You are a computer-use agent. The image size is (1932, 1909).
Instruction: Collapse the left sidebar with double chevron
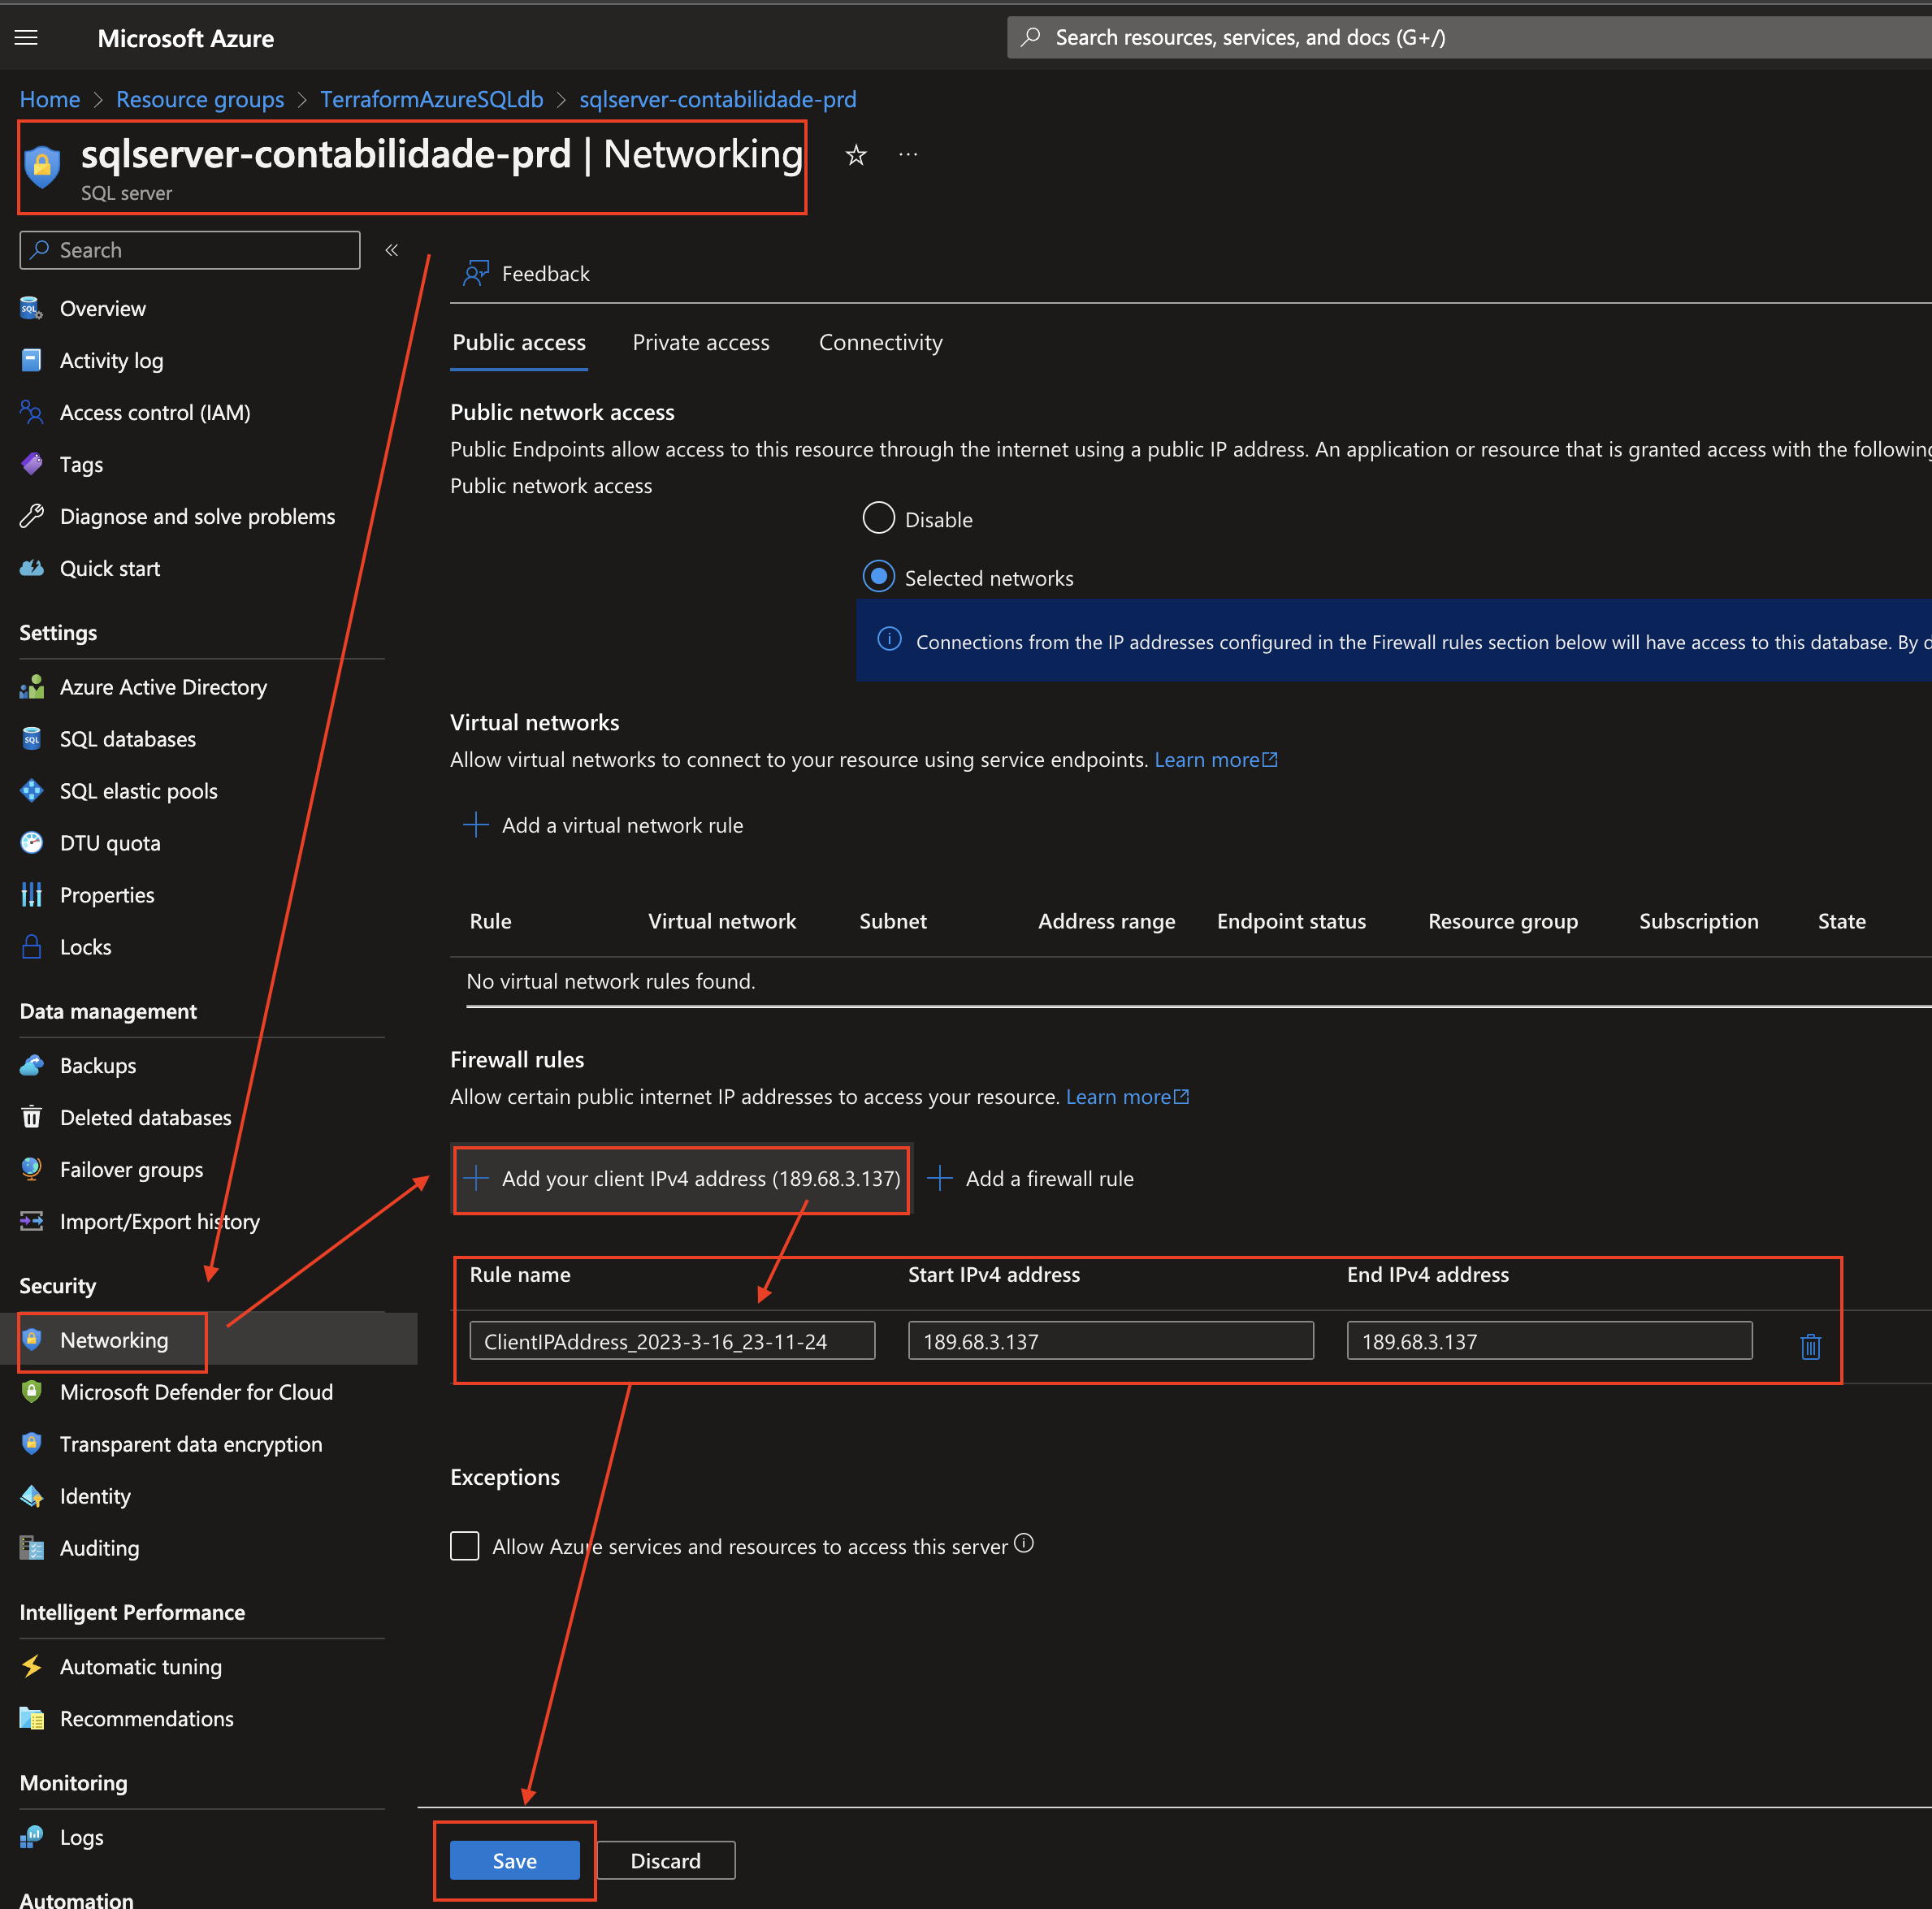[392, 250]
